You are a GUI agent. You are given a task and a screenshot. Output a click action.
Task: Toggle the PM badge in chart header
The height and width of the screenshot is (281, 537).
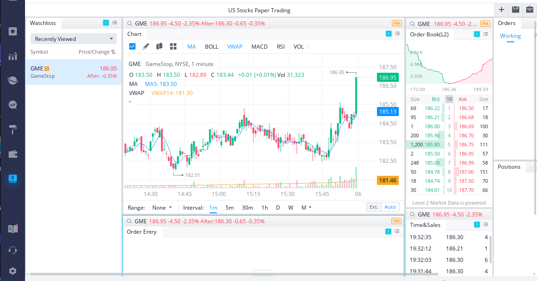[x=396, y=23]
